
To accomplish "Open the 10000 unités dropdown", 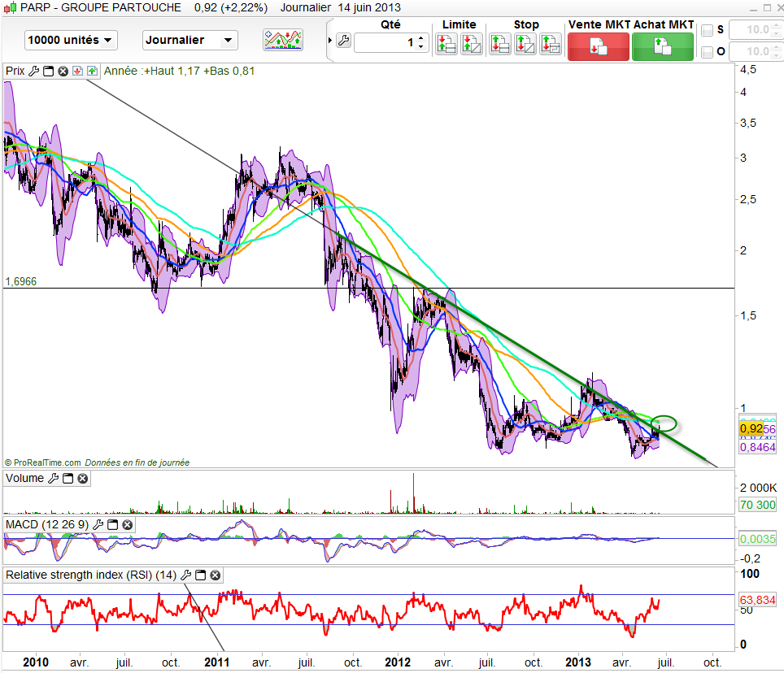I will (71, 40).
